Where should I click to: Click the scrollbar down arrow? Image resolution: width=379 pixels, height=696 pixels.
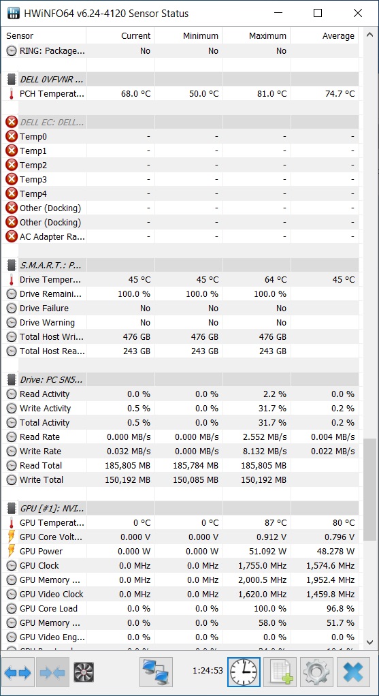coord(369,642)
